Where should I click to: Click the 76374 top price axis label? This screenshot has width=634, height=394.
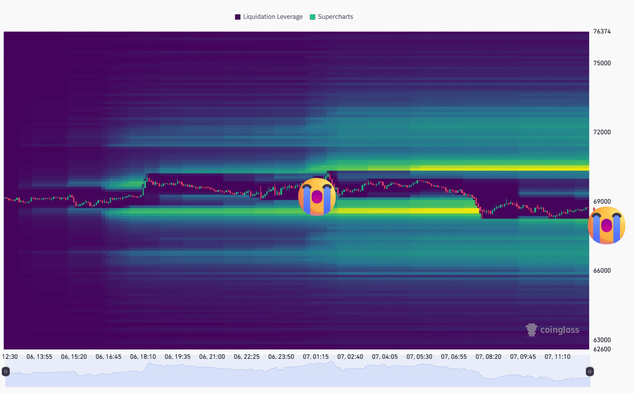tap(602, 31)
